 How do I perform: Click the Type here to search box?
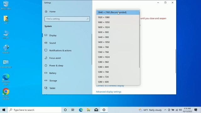pyautogui.click(x=35, y=110)
